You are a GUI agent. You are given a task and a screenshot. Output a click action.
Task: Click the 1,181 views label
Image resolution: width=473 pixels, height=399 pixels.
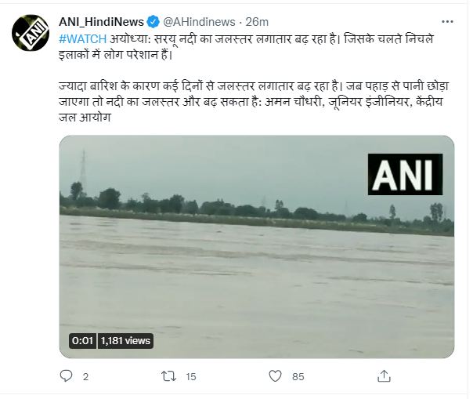(x=125, y=341)
